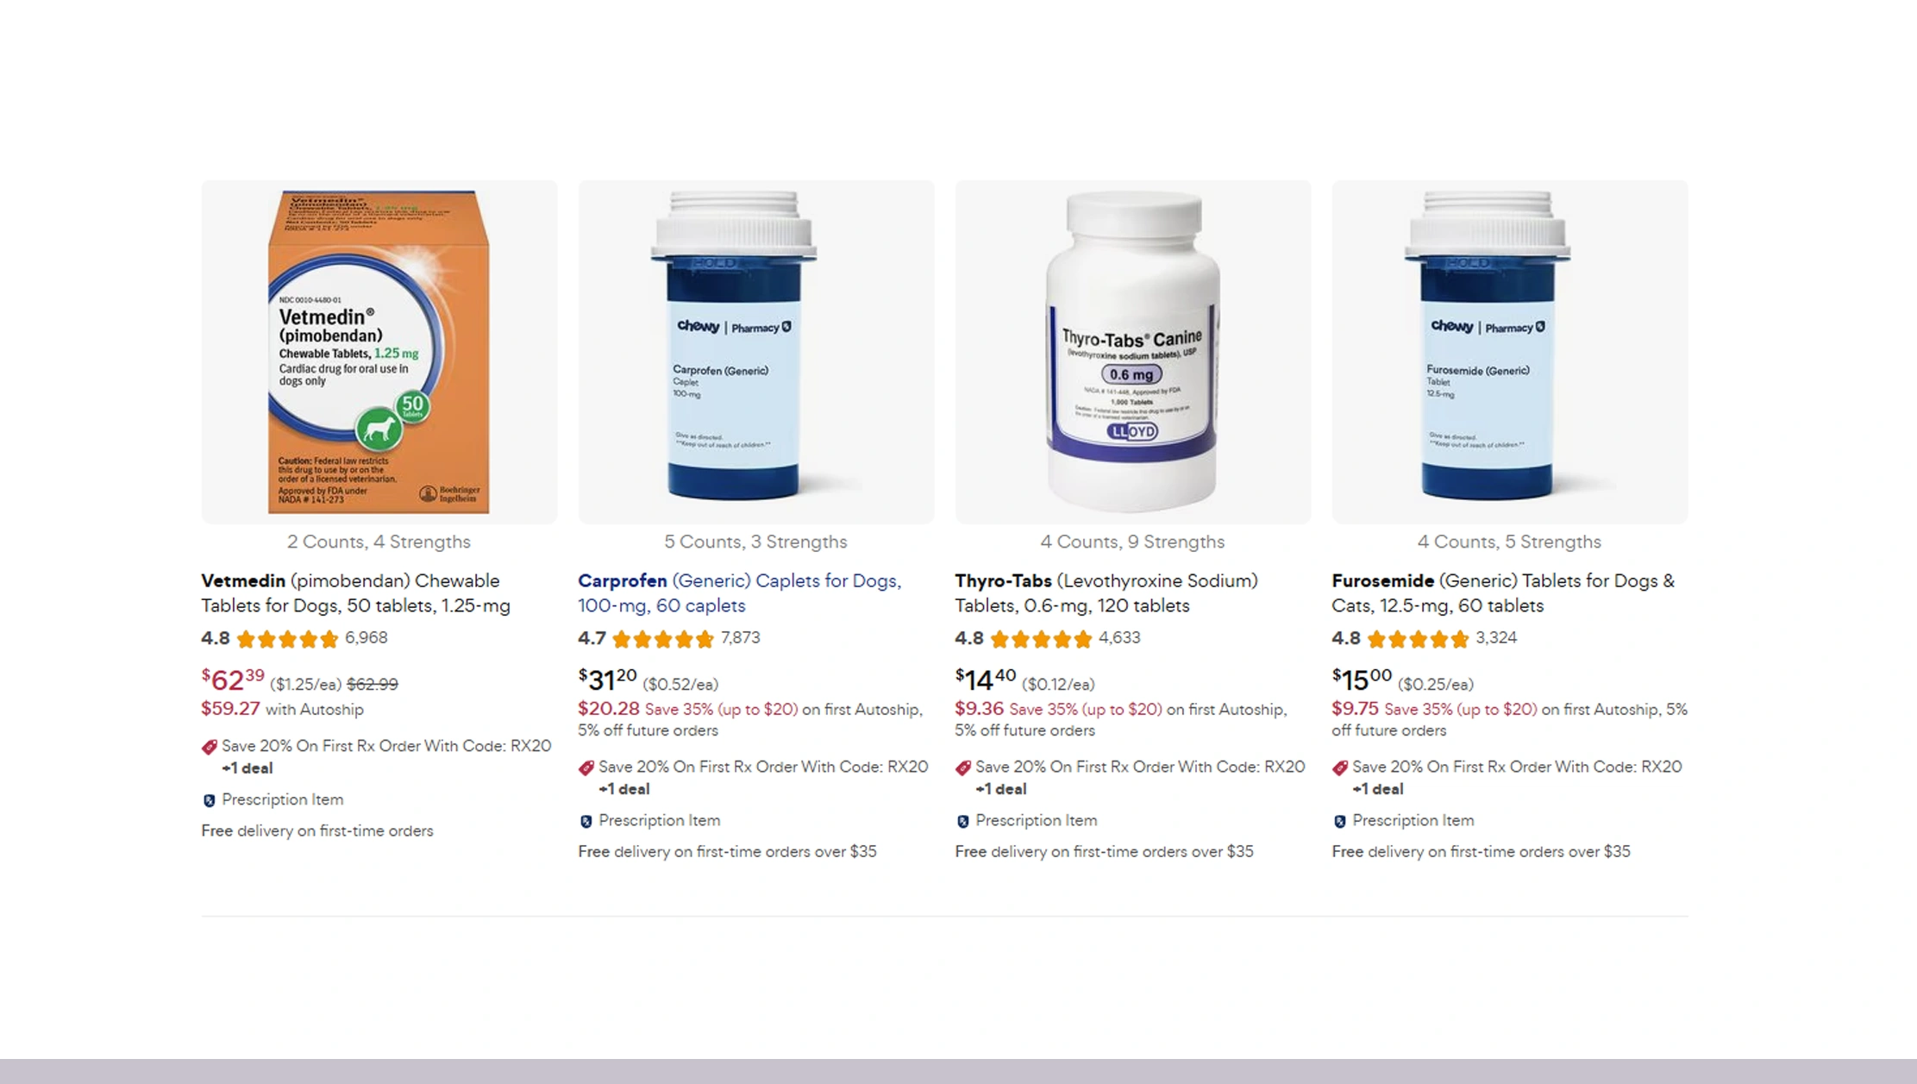
Task: Click the prescription shield icon for Vetmedin
Action: point(209,800)
